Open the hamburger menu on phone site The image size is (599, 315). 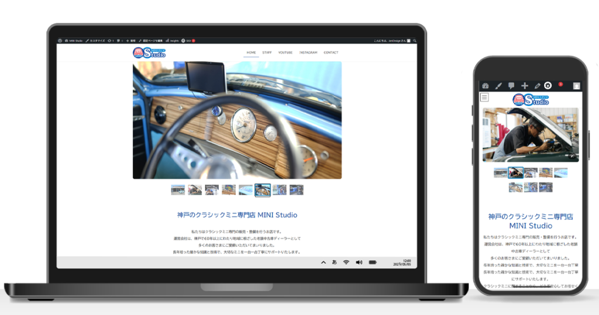pos(484,97)
